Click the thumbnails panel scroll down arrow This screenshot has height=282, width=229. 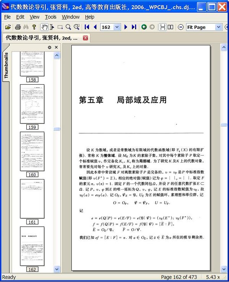[x=57, y=269]
